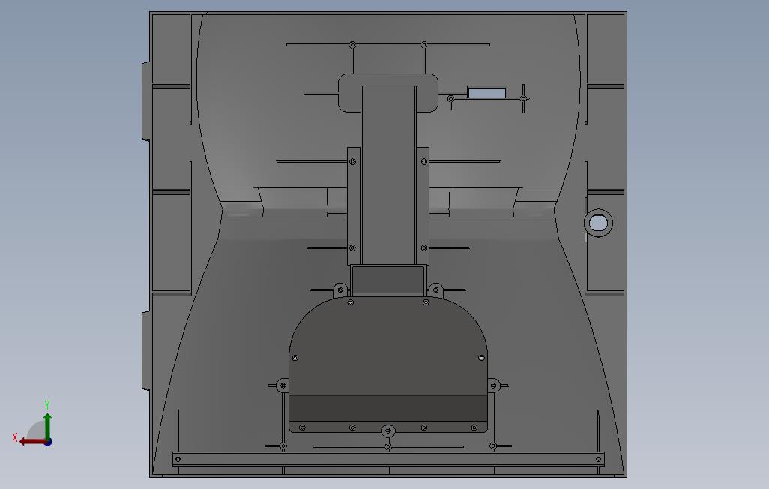Select the long horizontal bar along the model's bottom
769x489 pixels.
pyautogui.click(x=388, y=460)
